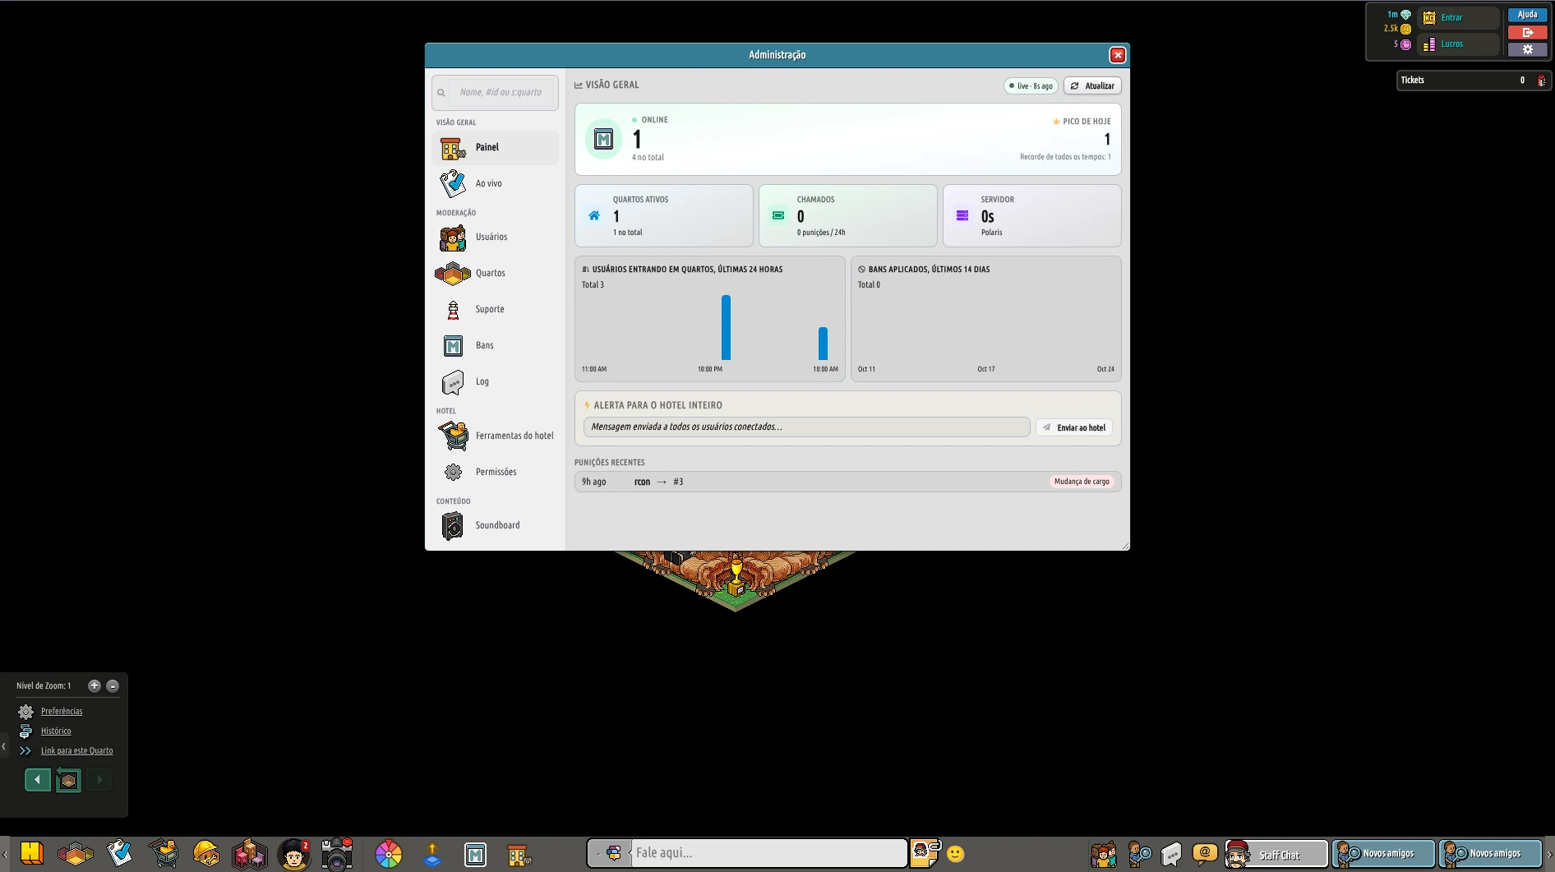Click the 10:00 PM bar in chart
1555x872 pixels.
726,327
